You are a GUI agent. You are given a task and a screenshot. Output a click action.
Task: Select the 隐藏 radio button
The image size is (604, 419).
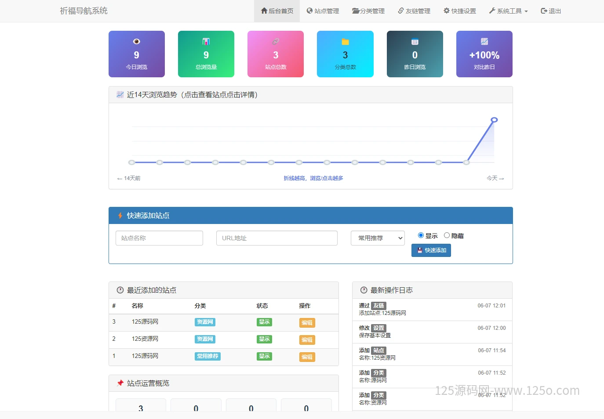(x=447, y=235)
